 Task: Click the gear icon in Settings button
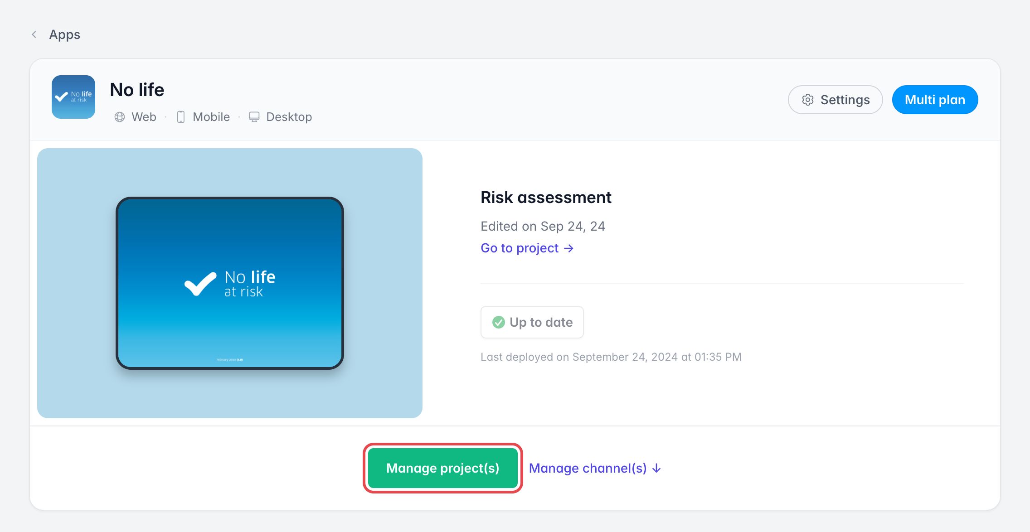tap(808, 100)
